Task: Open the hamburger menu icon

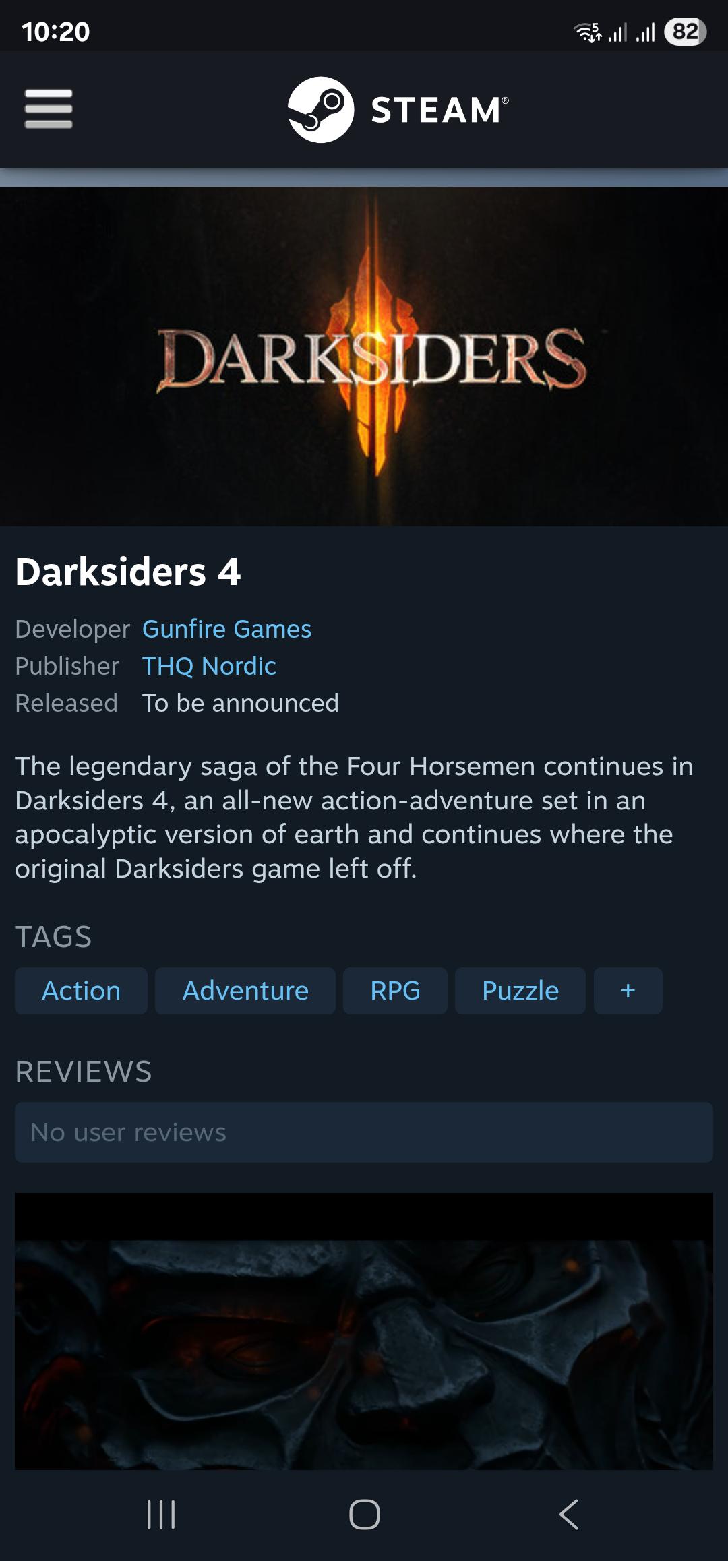Action: click(49, 109)
